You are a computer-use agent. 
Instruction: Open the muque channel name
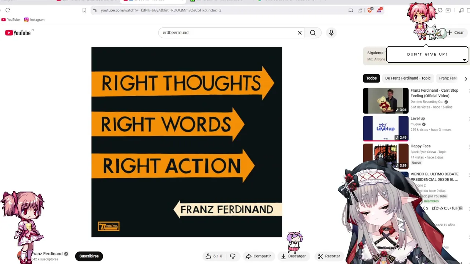click(416, 124)
